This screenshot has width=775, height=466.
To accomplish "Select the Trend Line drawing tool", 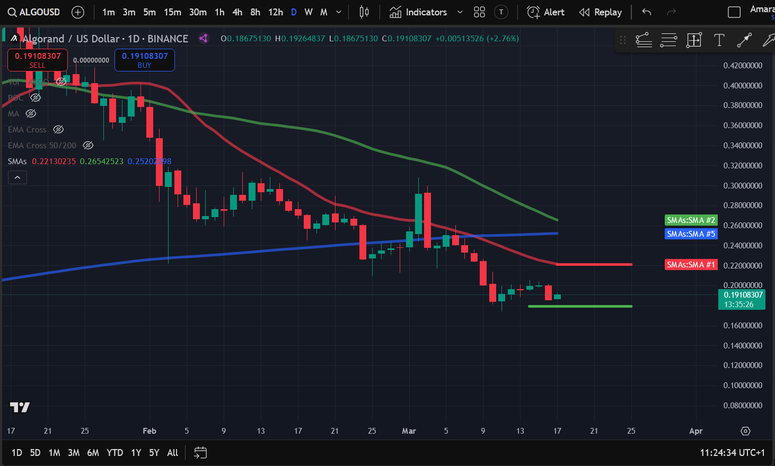I will [x=744, y=40].
